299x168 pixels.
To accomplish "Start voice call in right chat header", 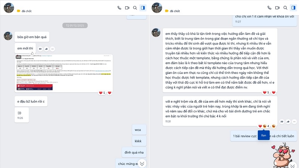I will [269, 8].
